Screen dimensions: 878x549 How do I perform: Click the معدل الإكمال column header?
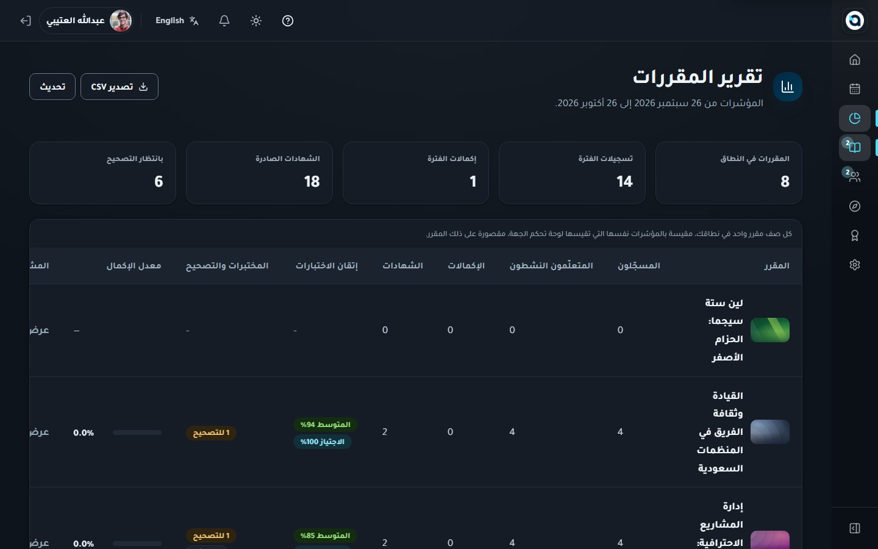coord(134,266)
